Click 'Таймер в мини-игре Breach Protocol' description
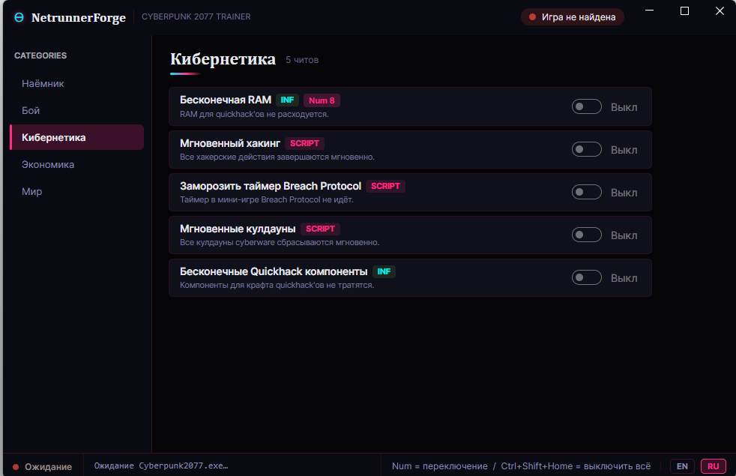Screen dimensions: 736x476 [x=267, y=199]
